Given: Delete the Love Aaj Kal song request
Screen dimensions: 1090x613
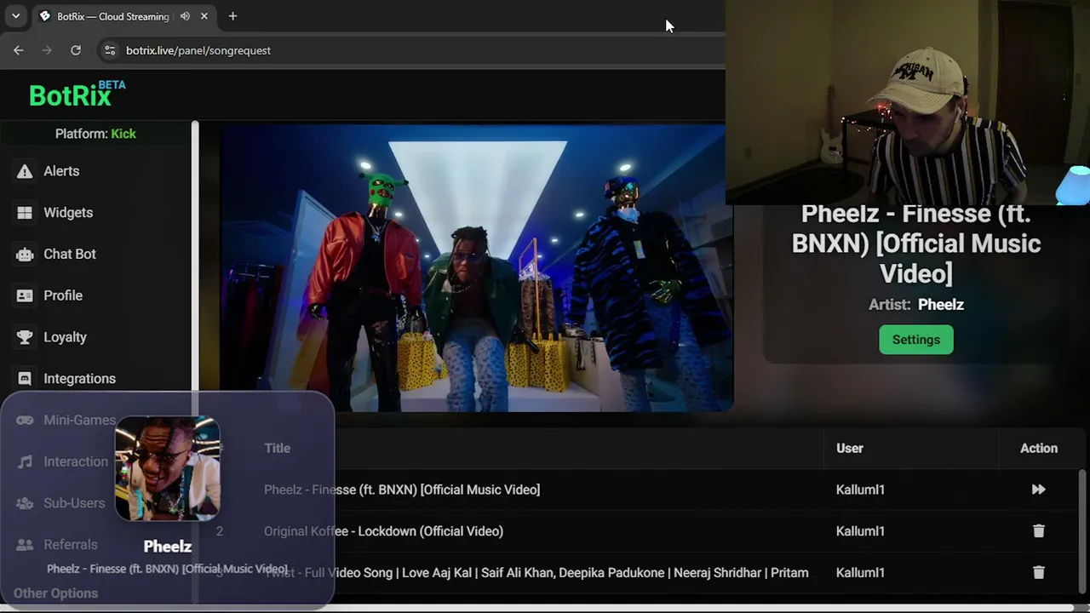Looking at the screenshot, I should pos(1038,573).
